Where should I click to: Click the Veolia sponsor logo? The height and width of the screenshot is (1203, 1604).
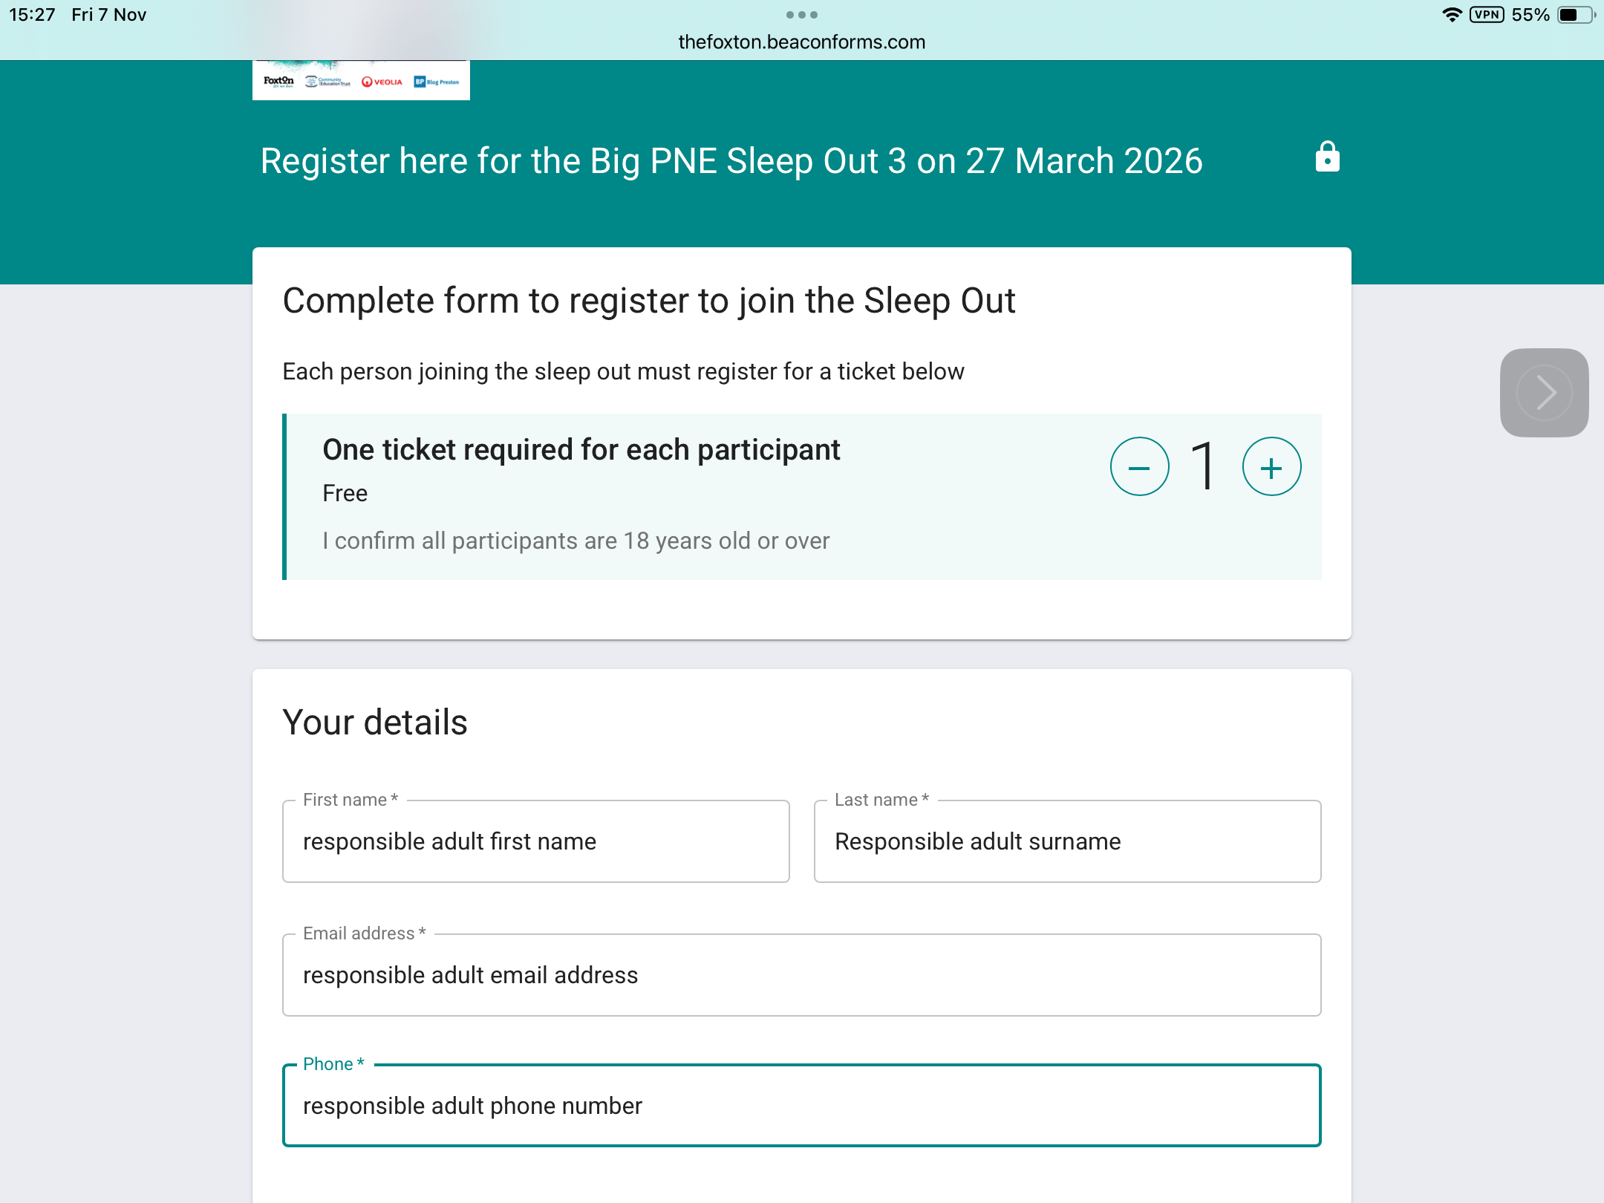(x=382, y=82)
